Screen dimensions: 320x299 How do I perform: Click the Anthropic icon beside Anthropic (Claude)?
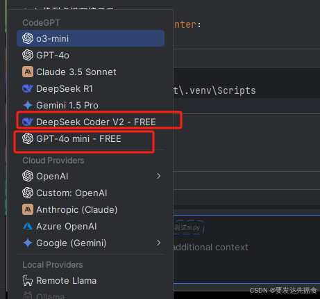28,209
